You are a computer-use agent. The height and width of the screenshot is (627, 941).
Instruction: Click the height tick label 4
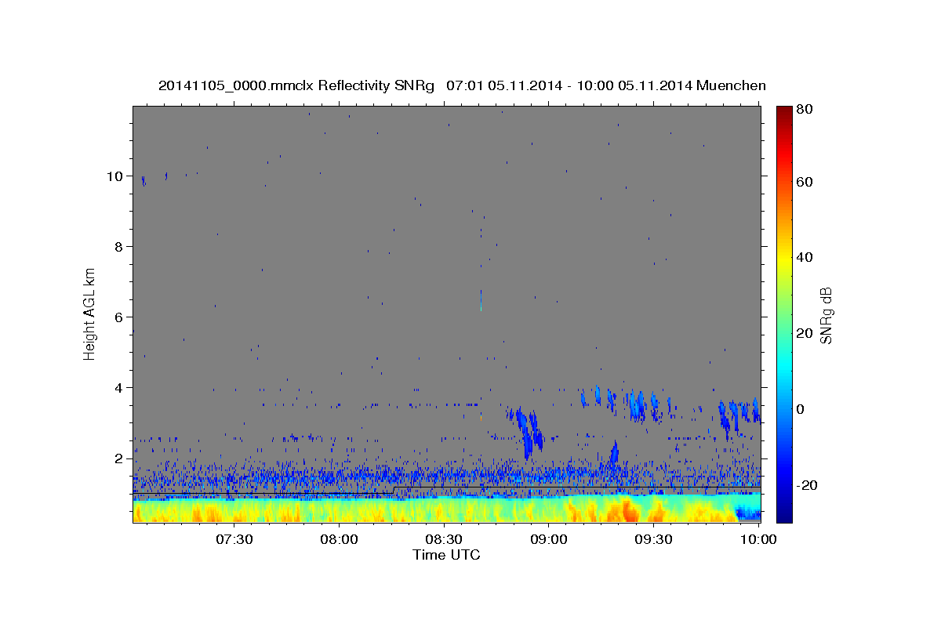point(119,388)
